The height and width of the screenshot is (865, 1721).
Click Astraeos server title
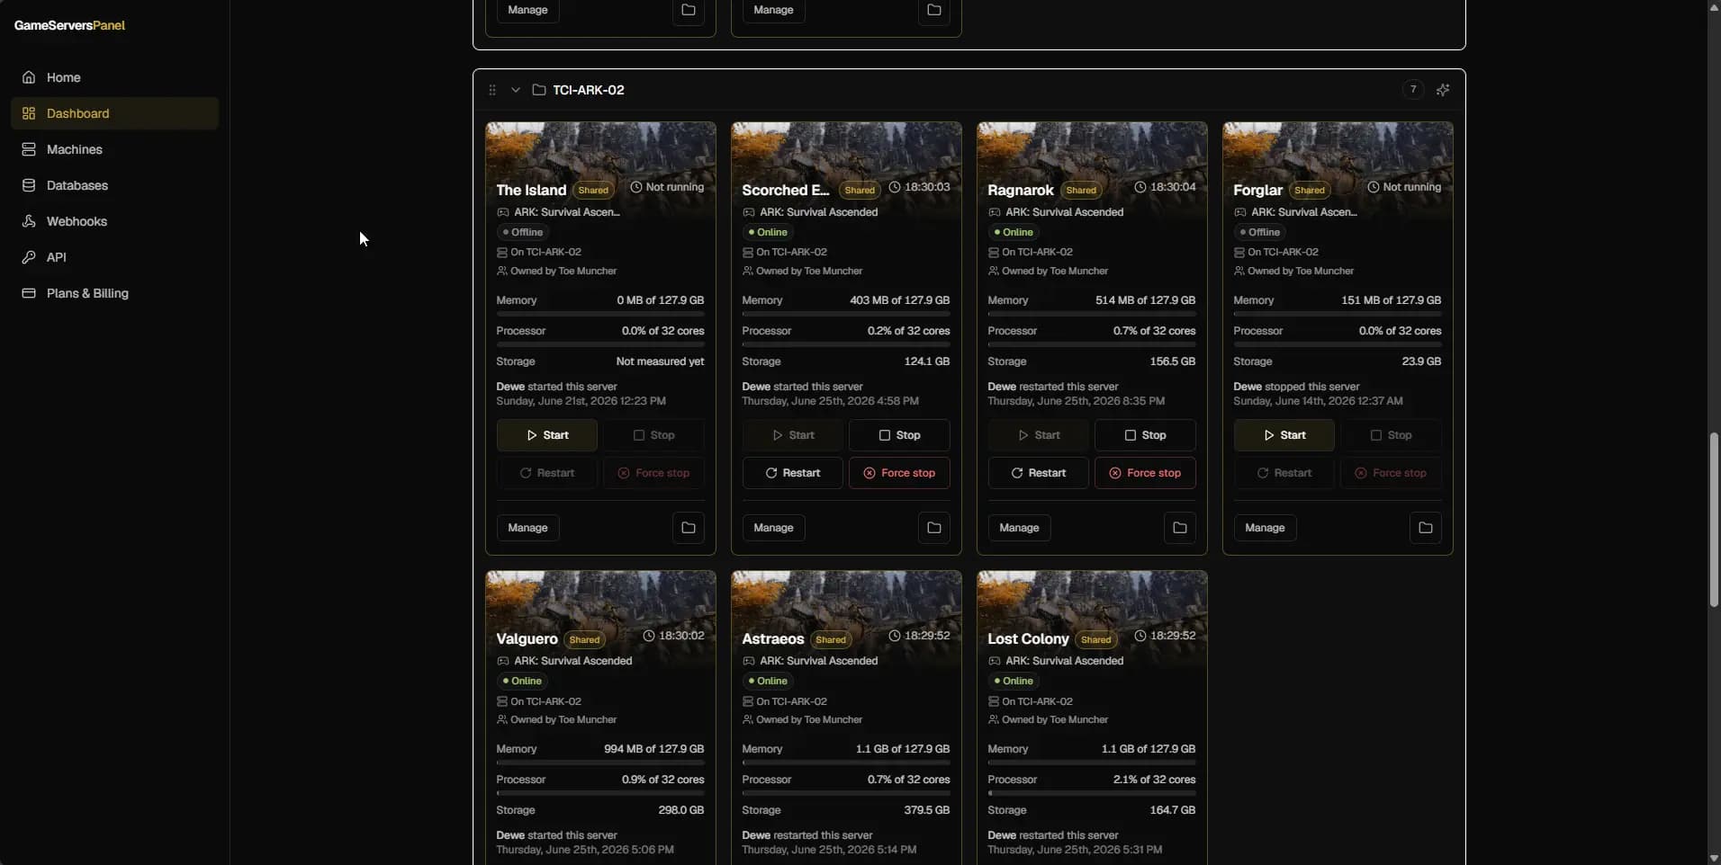[773, 638]
